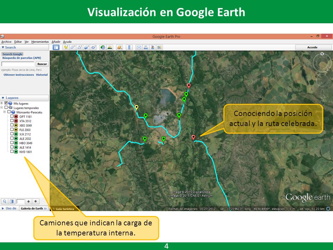Screen dimensions: 333x250
Task: Select the Add Path toolbar icon
Action: coord(79,48)
